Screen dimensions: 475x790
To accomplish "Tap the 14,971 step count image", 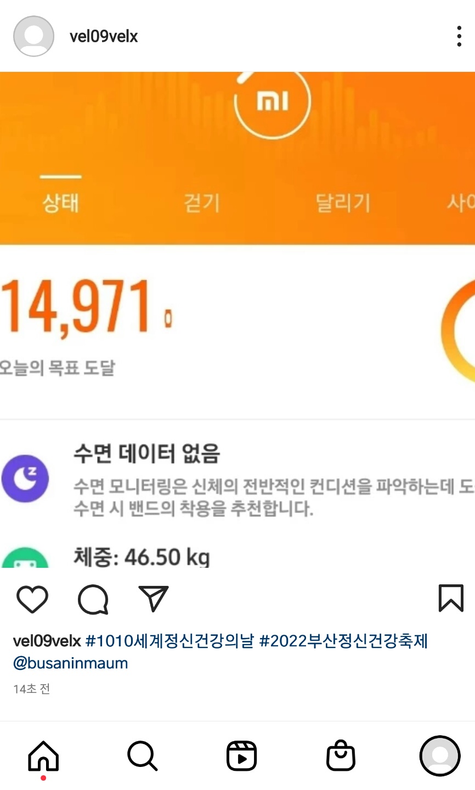I will pos(87,307).
